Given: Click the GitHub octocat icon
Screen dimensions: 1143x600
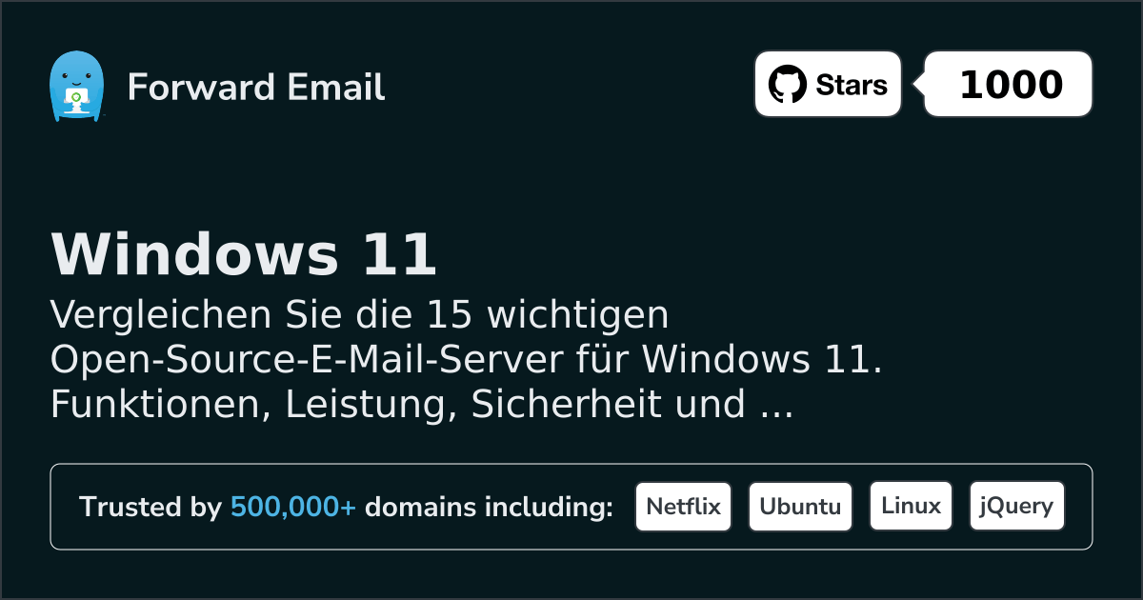Looking at the screenshot, I should click(x=788, y=85).
